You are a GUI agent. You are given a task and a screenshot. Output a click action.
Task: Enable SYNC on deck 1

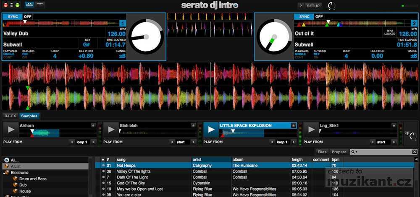tap(13, 17)
